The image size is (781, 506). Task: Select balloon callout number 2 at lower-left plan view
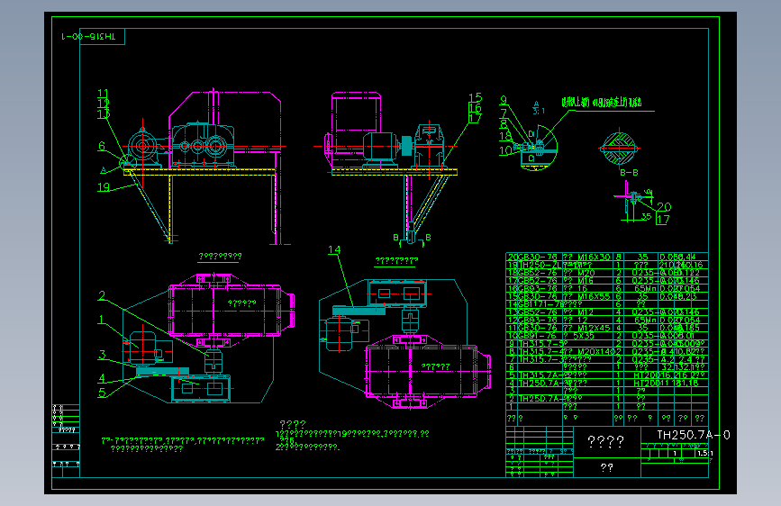[x=102, y=296]
